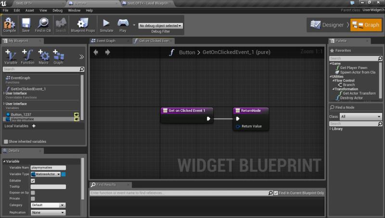Navigate back in graph history
Screen dimensions: 385x218
(96, 52)
